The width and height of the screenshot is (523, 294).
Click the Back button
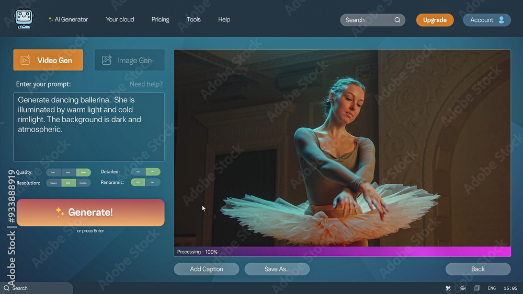click(x=478, y=269)
